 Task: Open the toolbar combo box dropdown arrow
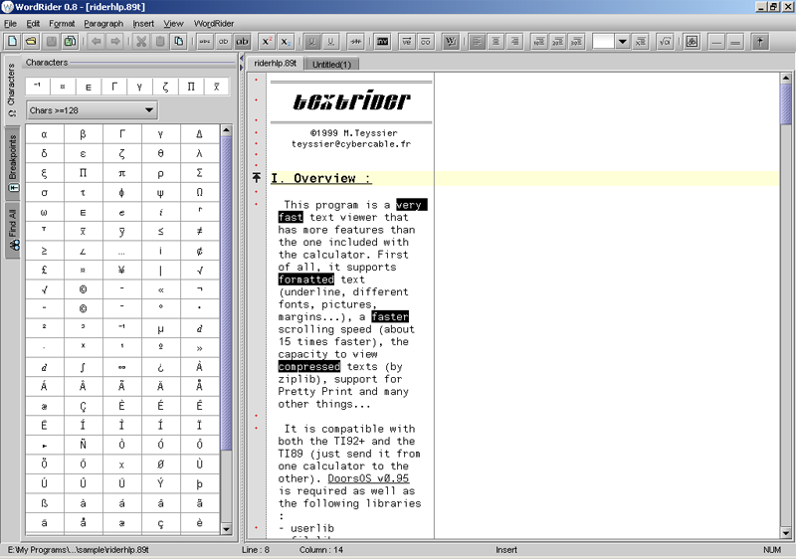[623, 42]
